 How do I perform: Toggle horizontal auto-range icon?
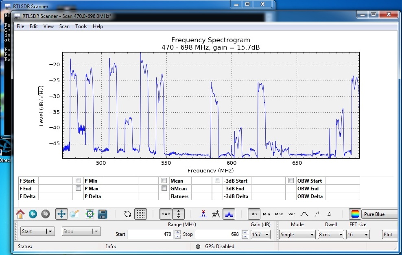coord(166,214)
